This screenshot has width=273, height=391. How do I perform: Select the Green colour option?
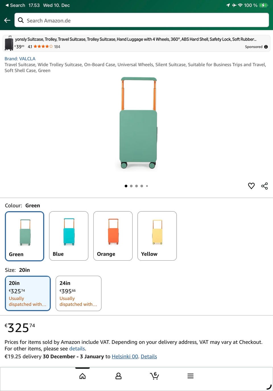[25, 236]
